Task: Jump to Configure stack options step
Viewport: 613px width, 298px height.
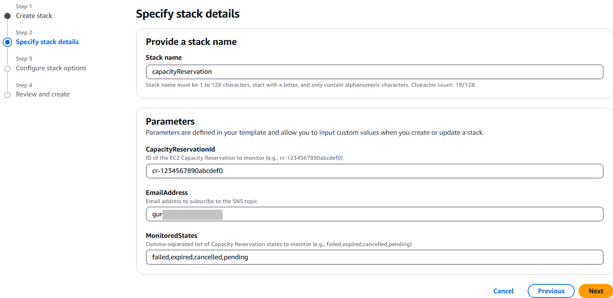Action: tap(51, 68)
